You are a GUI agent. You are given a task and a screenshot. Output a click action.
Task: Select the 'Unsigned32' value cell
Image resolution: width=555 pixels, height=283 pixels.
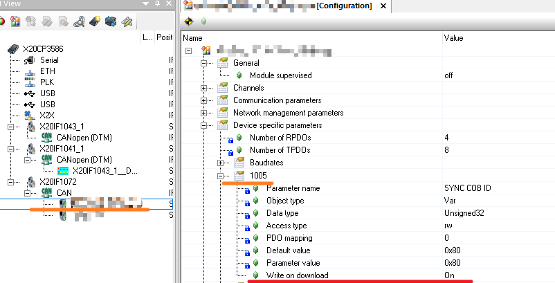click(x=464, y=213)
